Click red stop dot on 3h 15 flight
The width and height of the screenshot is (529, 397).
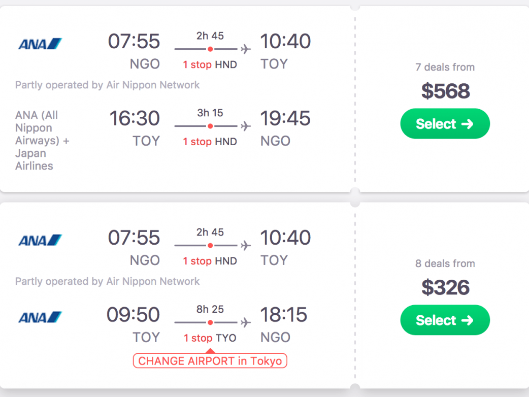click(210, 126)
